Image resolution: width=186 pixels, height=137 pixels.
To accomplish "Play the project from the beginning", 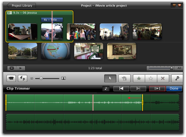I will (x=21, y=68).
